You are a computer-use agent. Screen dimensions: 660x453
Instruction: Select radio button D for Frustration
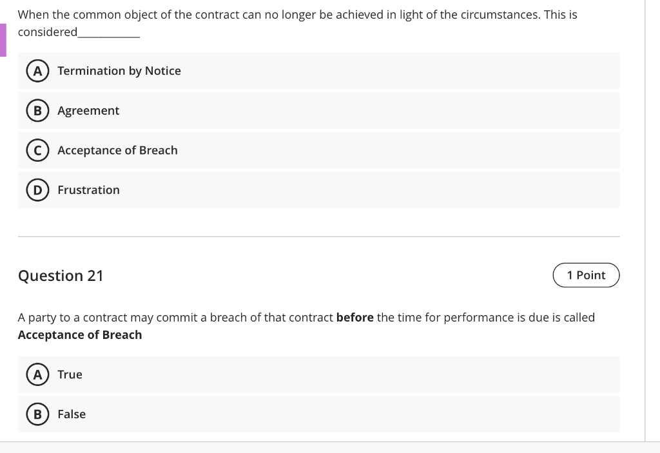pos(37,189)
